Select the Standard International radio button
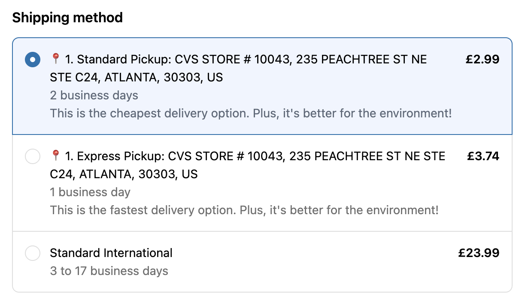Screen dimensions: 522x305 pos(32,253)
